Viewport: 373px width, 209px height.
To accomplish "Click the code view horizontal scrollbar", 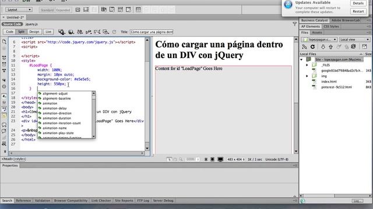I will tap(77, 153).
